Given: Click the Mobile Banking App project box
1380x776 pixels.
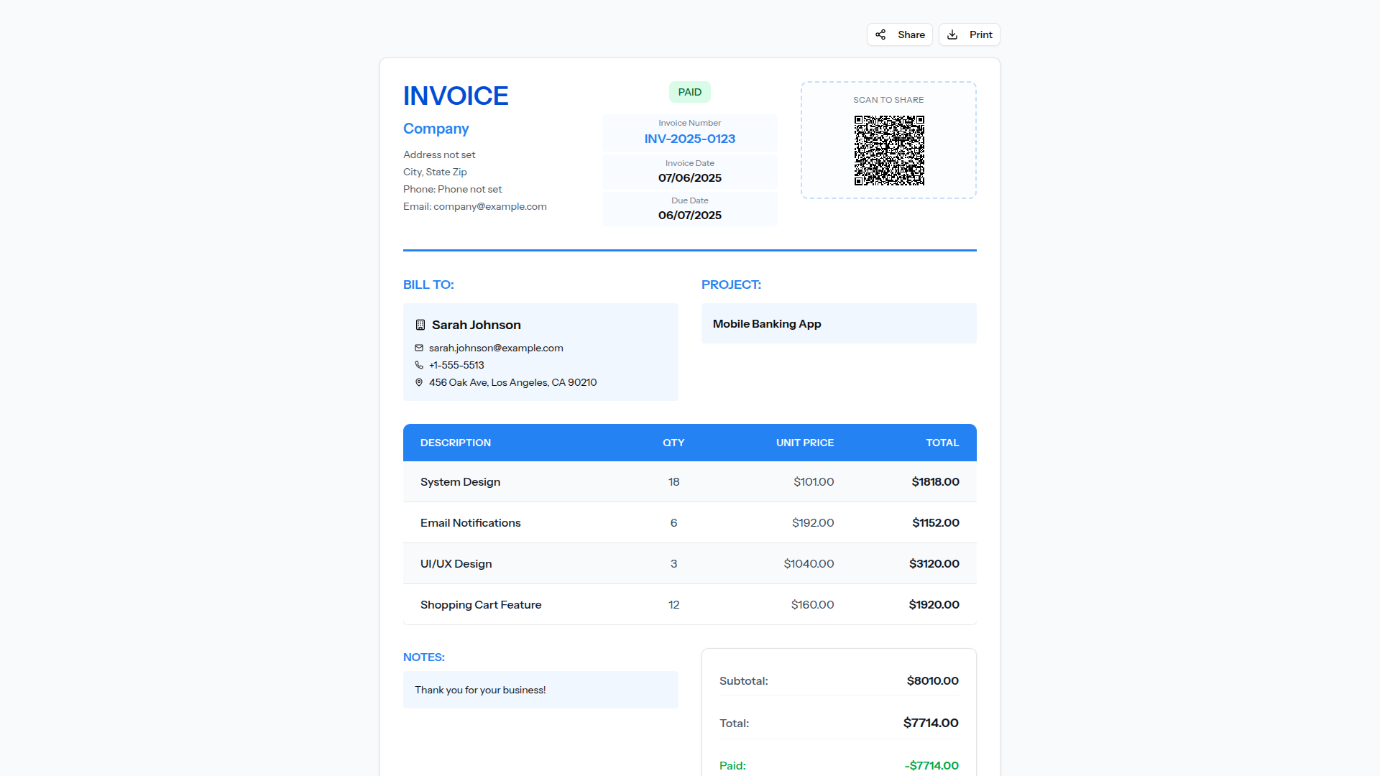Looking at the screenshot, I should [x=838, y=323].
